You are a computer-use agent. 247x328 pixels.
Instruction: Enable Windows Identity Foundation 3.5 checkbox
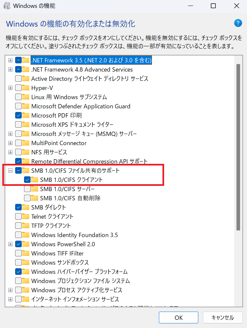(18, 235)
